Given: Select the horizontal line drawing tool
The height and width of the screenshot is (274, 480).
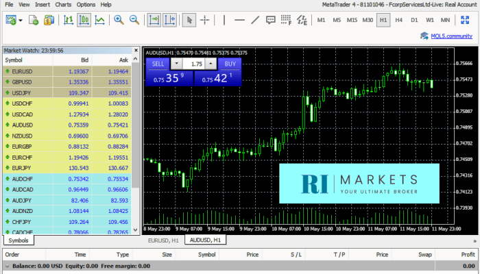Looking at the screenshot, I should click(x=239, y=20).
